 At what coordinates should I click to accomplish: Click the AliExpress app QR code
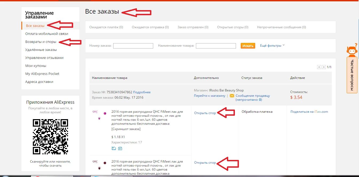[50, 137]
